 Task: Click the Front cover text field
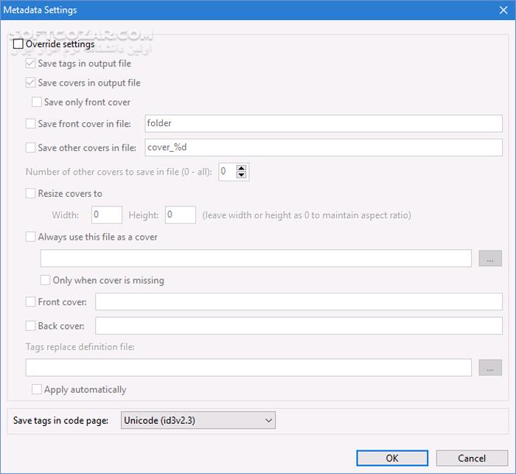(x=299, y=302)
